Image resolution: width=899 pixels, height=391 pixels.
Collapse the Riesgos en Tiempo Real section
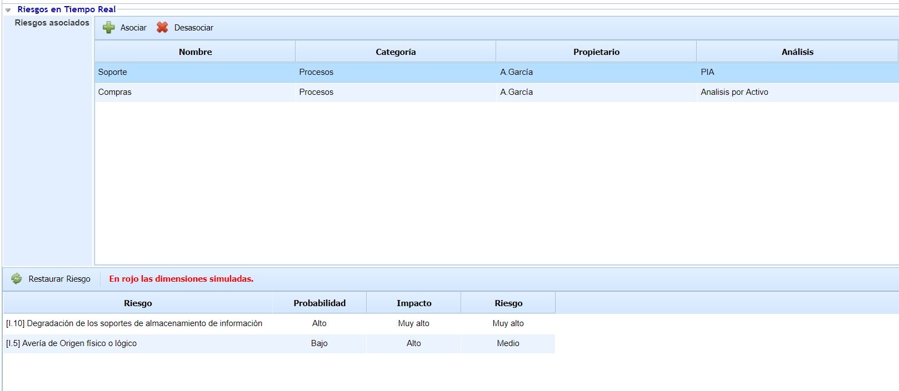click(x=8, y=10)
